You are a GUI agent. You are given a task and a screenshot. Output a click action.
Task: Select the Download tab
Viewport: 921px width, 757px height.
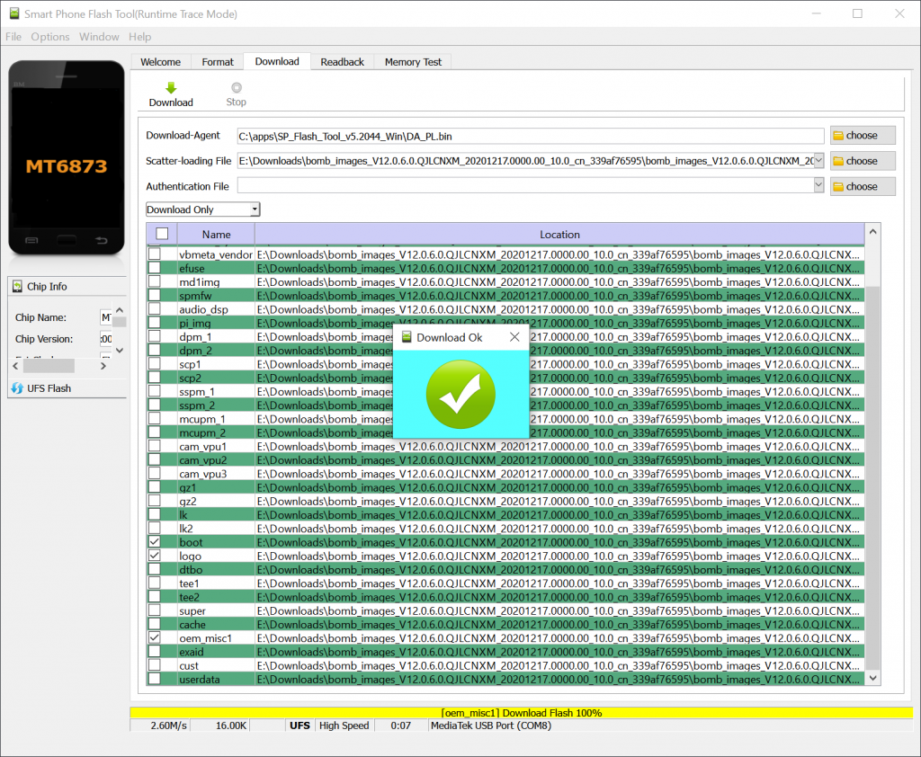point(277,62)
